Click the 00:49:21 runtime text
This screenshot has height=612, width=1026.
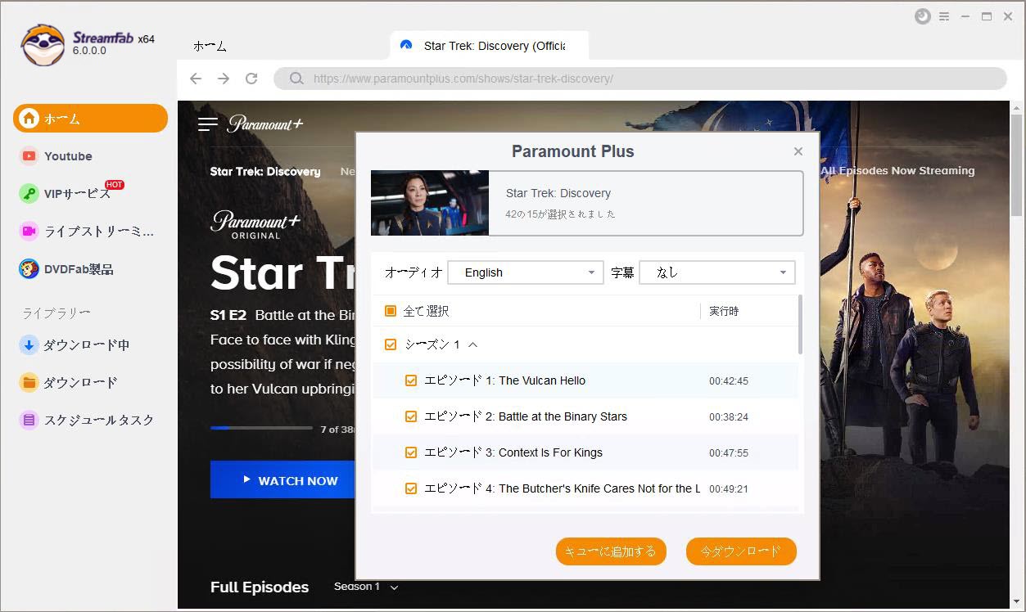pyautogui.click(x=729, y=489)
